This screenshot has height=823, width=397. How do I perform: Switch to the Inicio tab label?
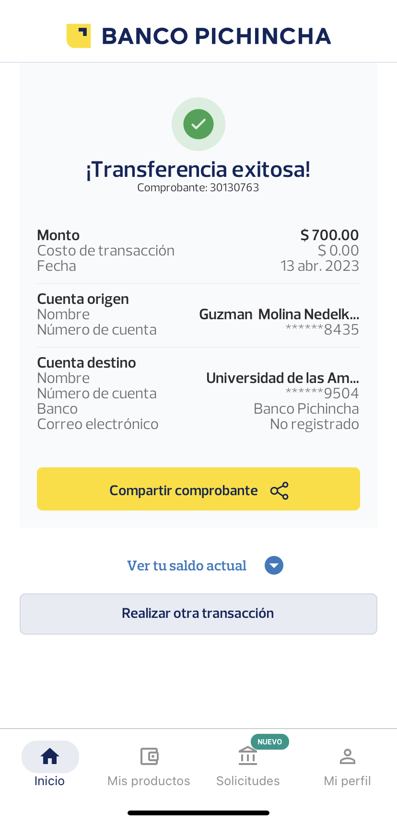(x=49, y=781)
